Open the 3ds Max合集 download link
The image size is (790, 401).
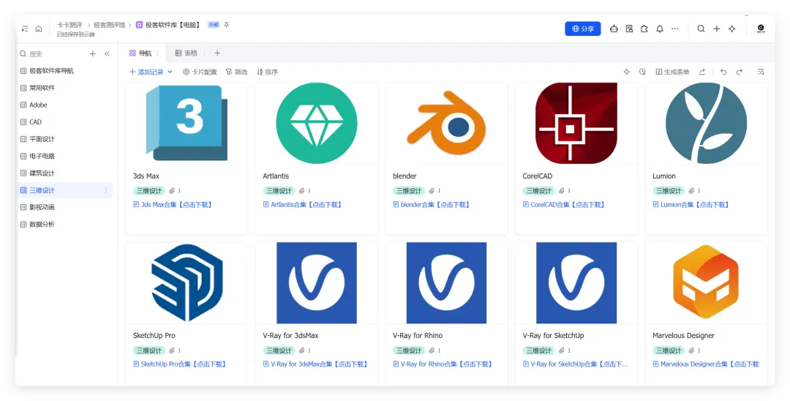pyautogui.click(x=173, y=205)
